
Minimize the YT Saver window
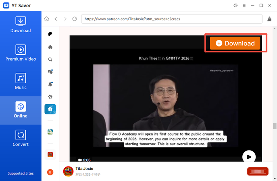[253, 6]
